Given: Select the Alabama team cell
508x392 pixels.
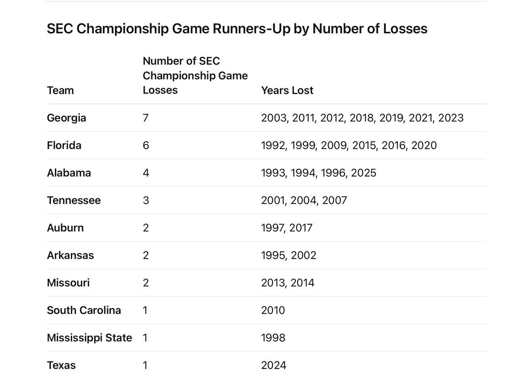Looking at the screenshot, I should (69, 173).
